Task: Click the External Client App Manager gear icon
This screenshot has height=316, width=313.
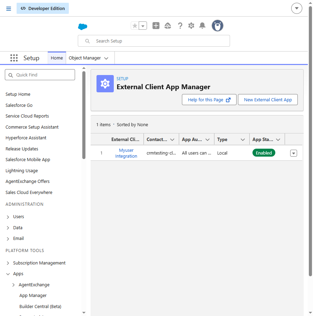Action: 105,84
